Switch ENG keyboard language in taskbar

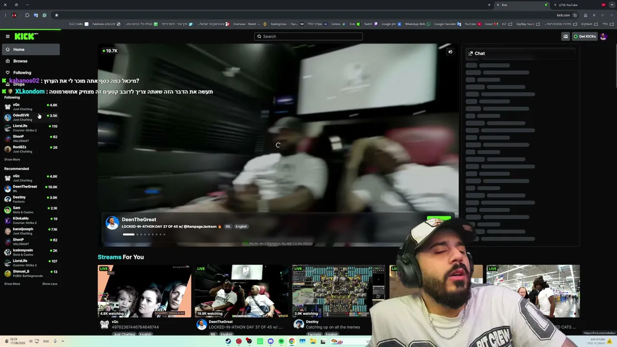click(46, 341)
